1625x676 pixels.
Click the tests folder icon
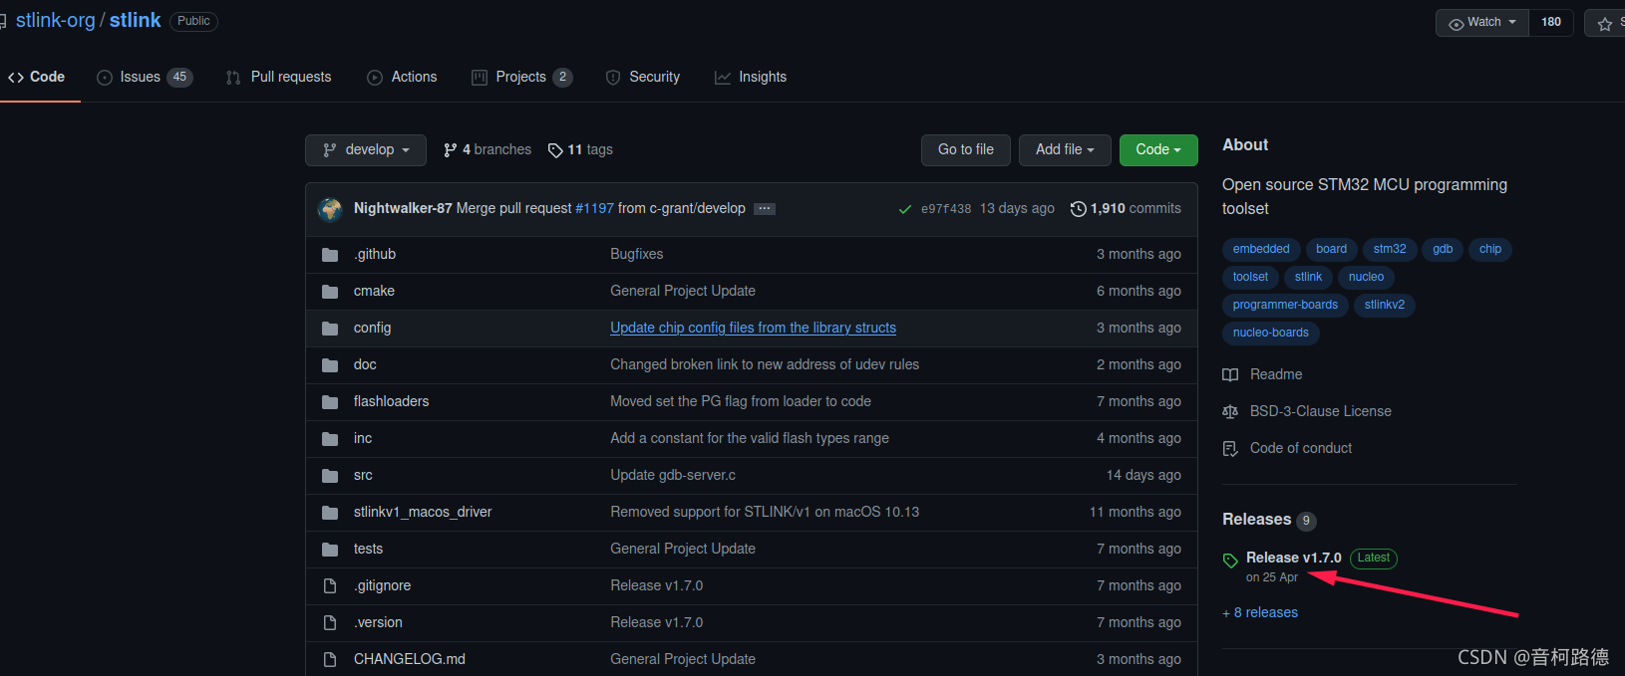330,550
